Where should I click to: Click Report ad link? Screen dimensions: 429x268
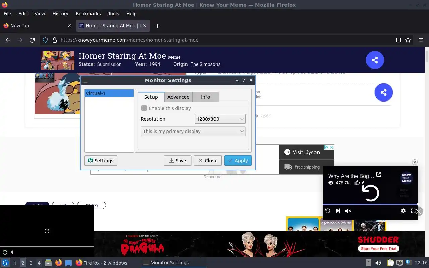(212, 177)
